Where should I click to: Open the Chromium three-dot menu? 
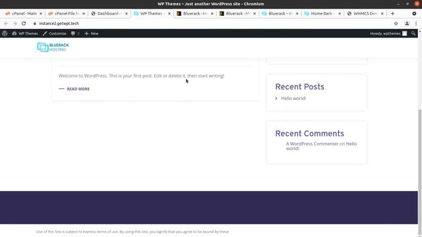416,24
